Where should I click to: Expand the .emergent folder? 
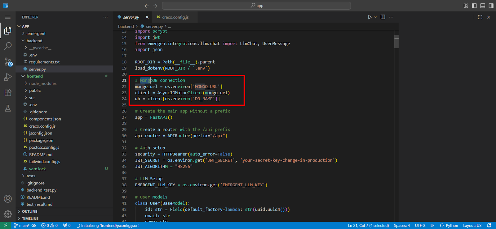tap(64, 33)
